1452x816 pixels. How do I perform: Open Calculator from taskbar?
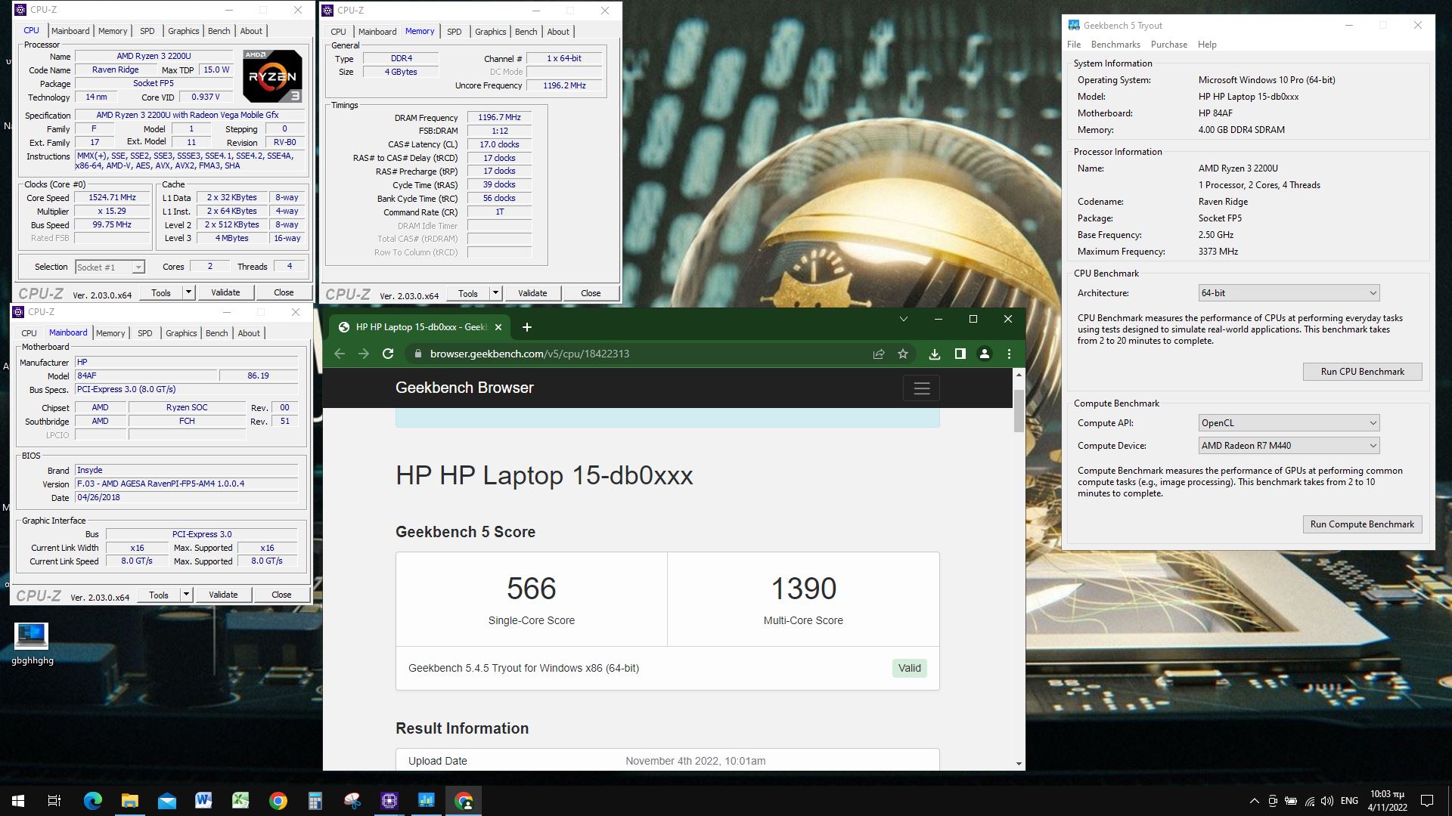pyautogui.click(x=315, y=801)
